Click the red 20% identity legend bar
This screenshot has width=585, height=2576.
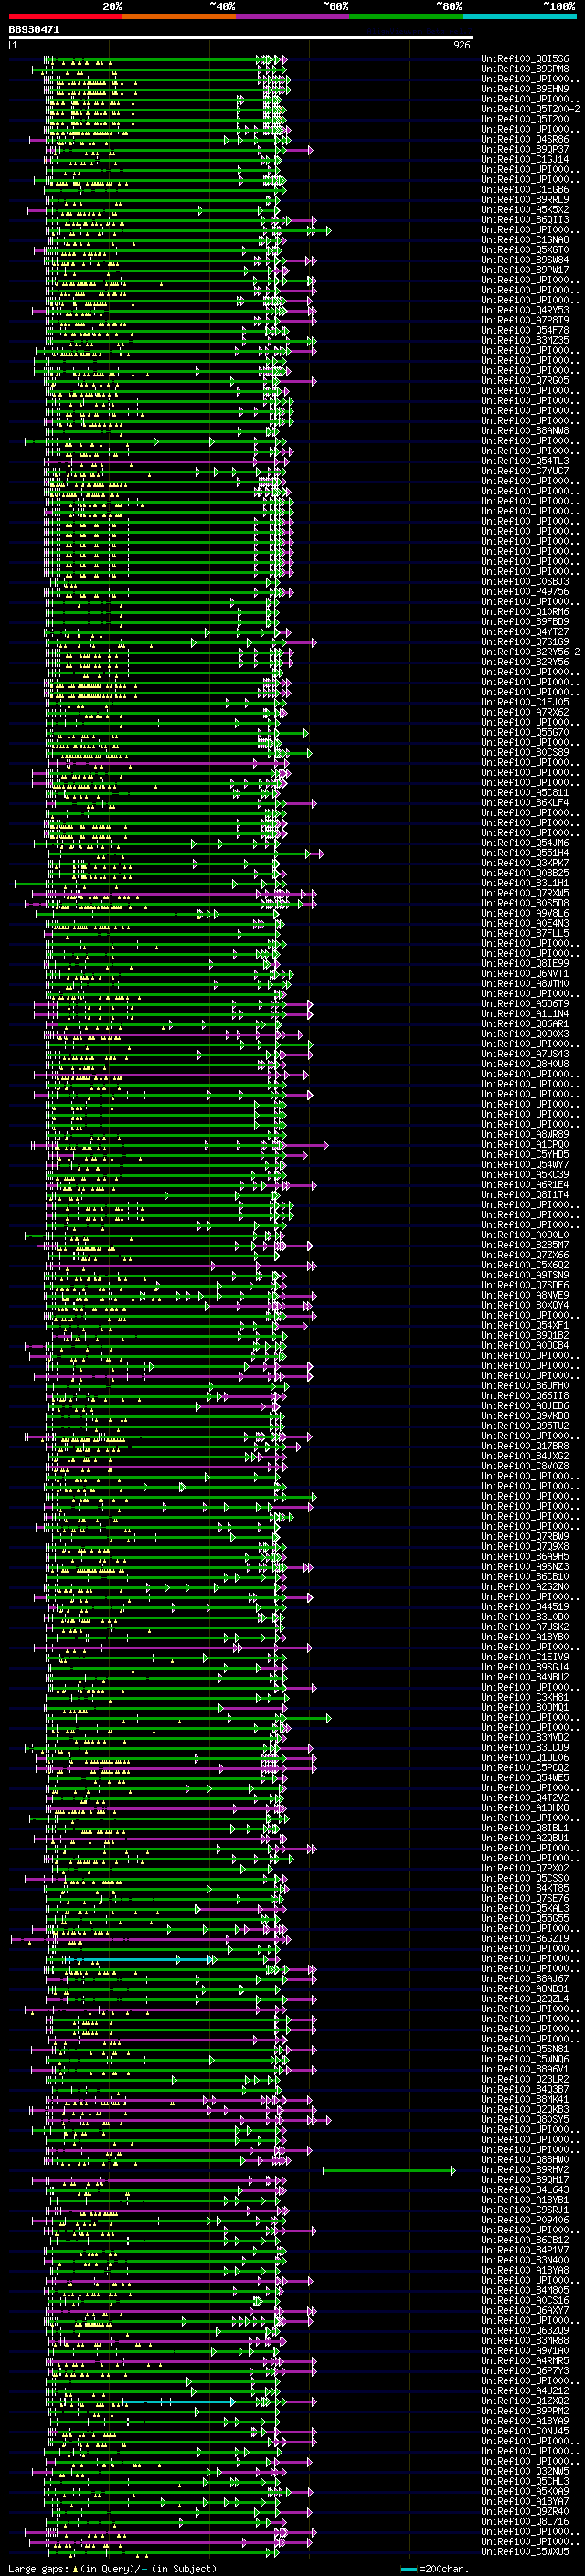[65, 16]
